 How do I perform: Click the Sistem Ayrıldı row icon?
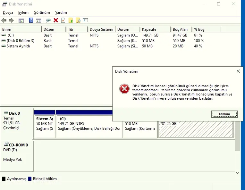[4, 46]
